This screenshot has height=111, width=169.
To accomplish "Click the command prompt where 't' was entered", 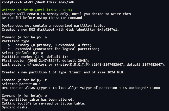I will (24, 80).
